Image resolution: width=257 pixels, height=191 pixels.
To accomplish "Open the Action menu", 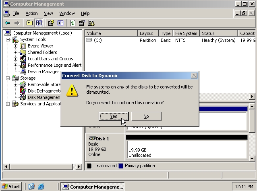I will click(31, 13).
